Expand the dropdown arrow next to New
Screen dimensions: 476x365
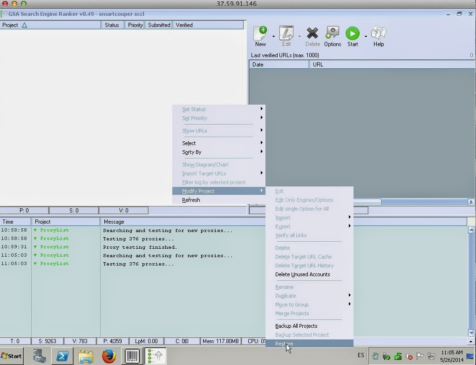pos(273,36)
